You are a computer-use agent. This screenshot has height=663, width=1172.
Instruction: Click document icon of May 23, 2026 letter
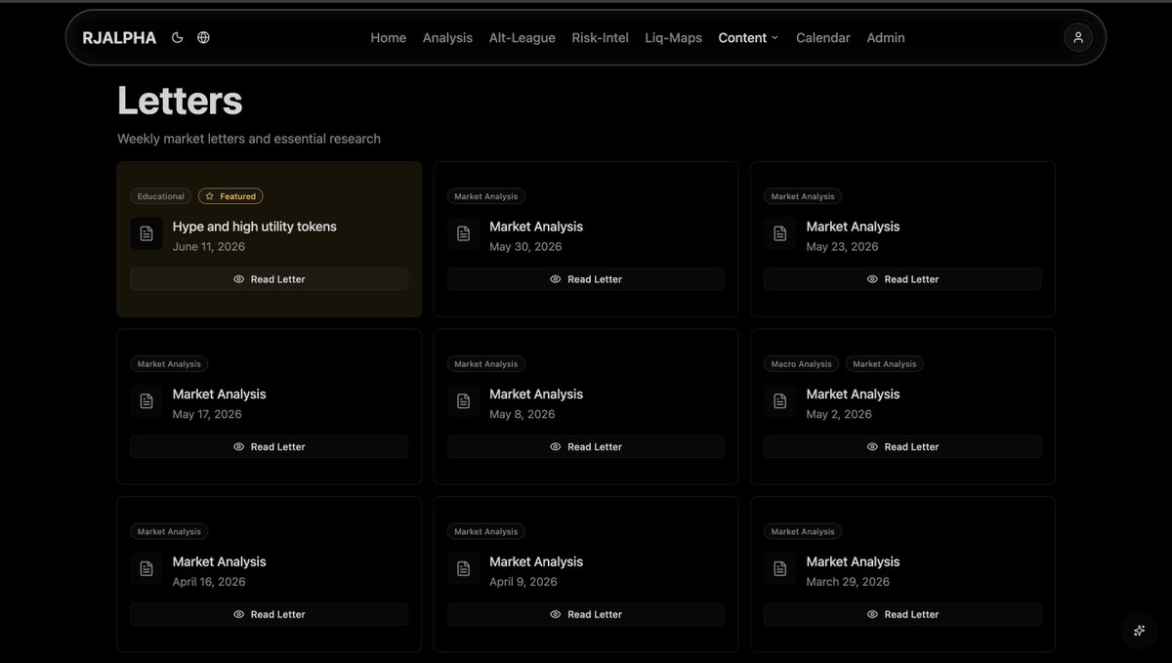click(x=779, y=233)
